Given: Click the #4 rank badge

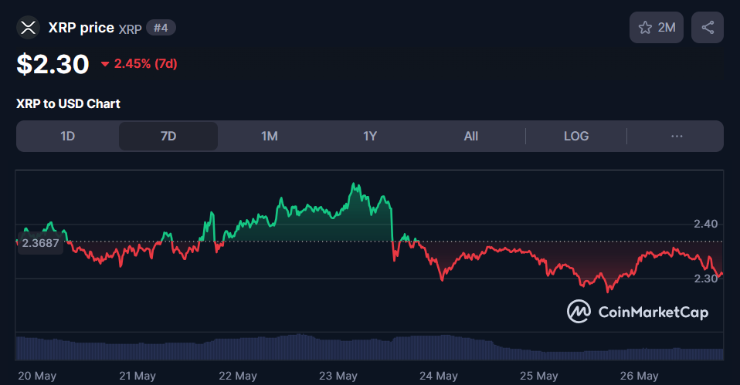Looking at the screenshot, I should [x=161, y=28].
